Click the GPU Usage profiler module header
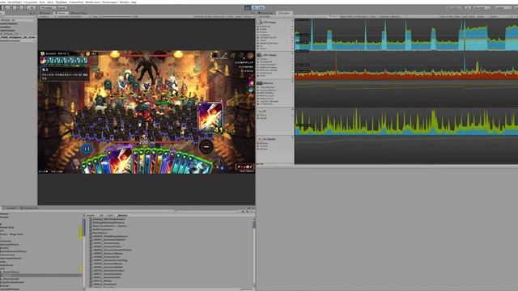 coord(270,55)
